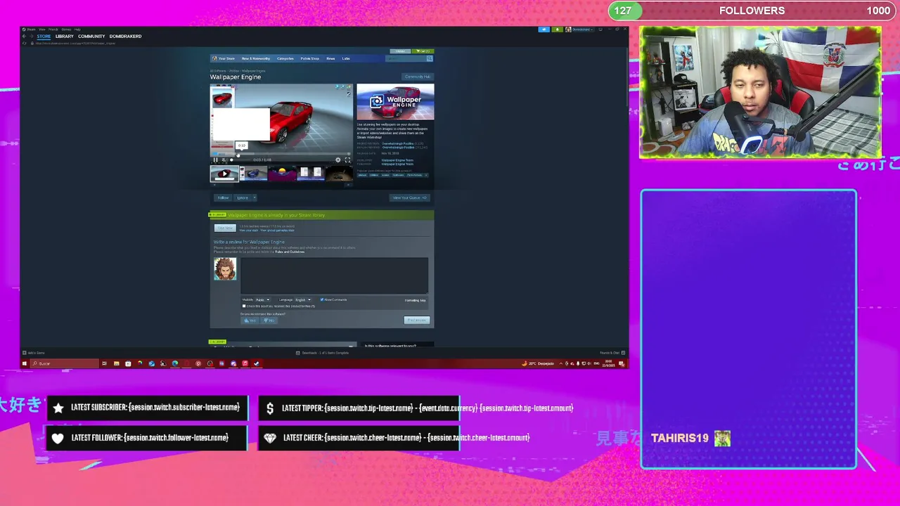The width and height of the screenshot is (900, 506).
Task: Open the Community Hub
Action: [x=417, y=77]
